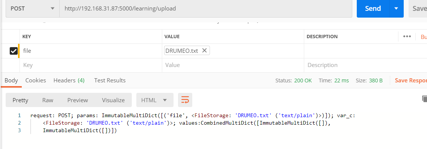Open the POST method dropdown
Viewport: 427px width, 149px height.
pyautogui.click(x=33, y=9)
